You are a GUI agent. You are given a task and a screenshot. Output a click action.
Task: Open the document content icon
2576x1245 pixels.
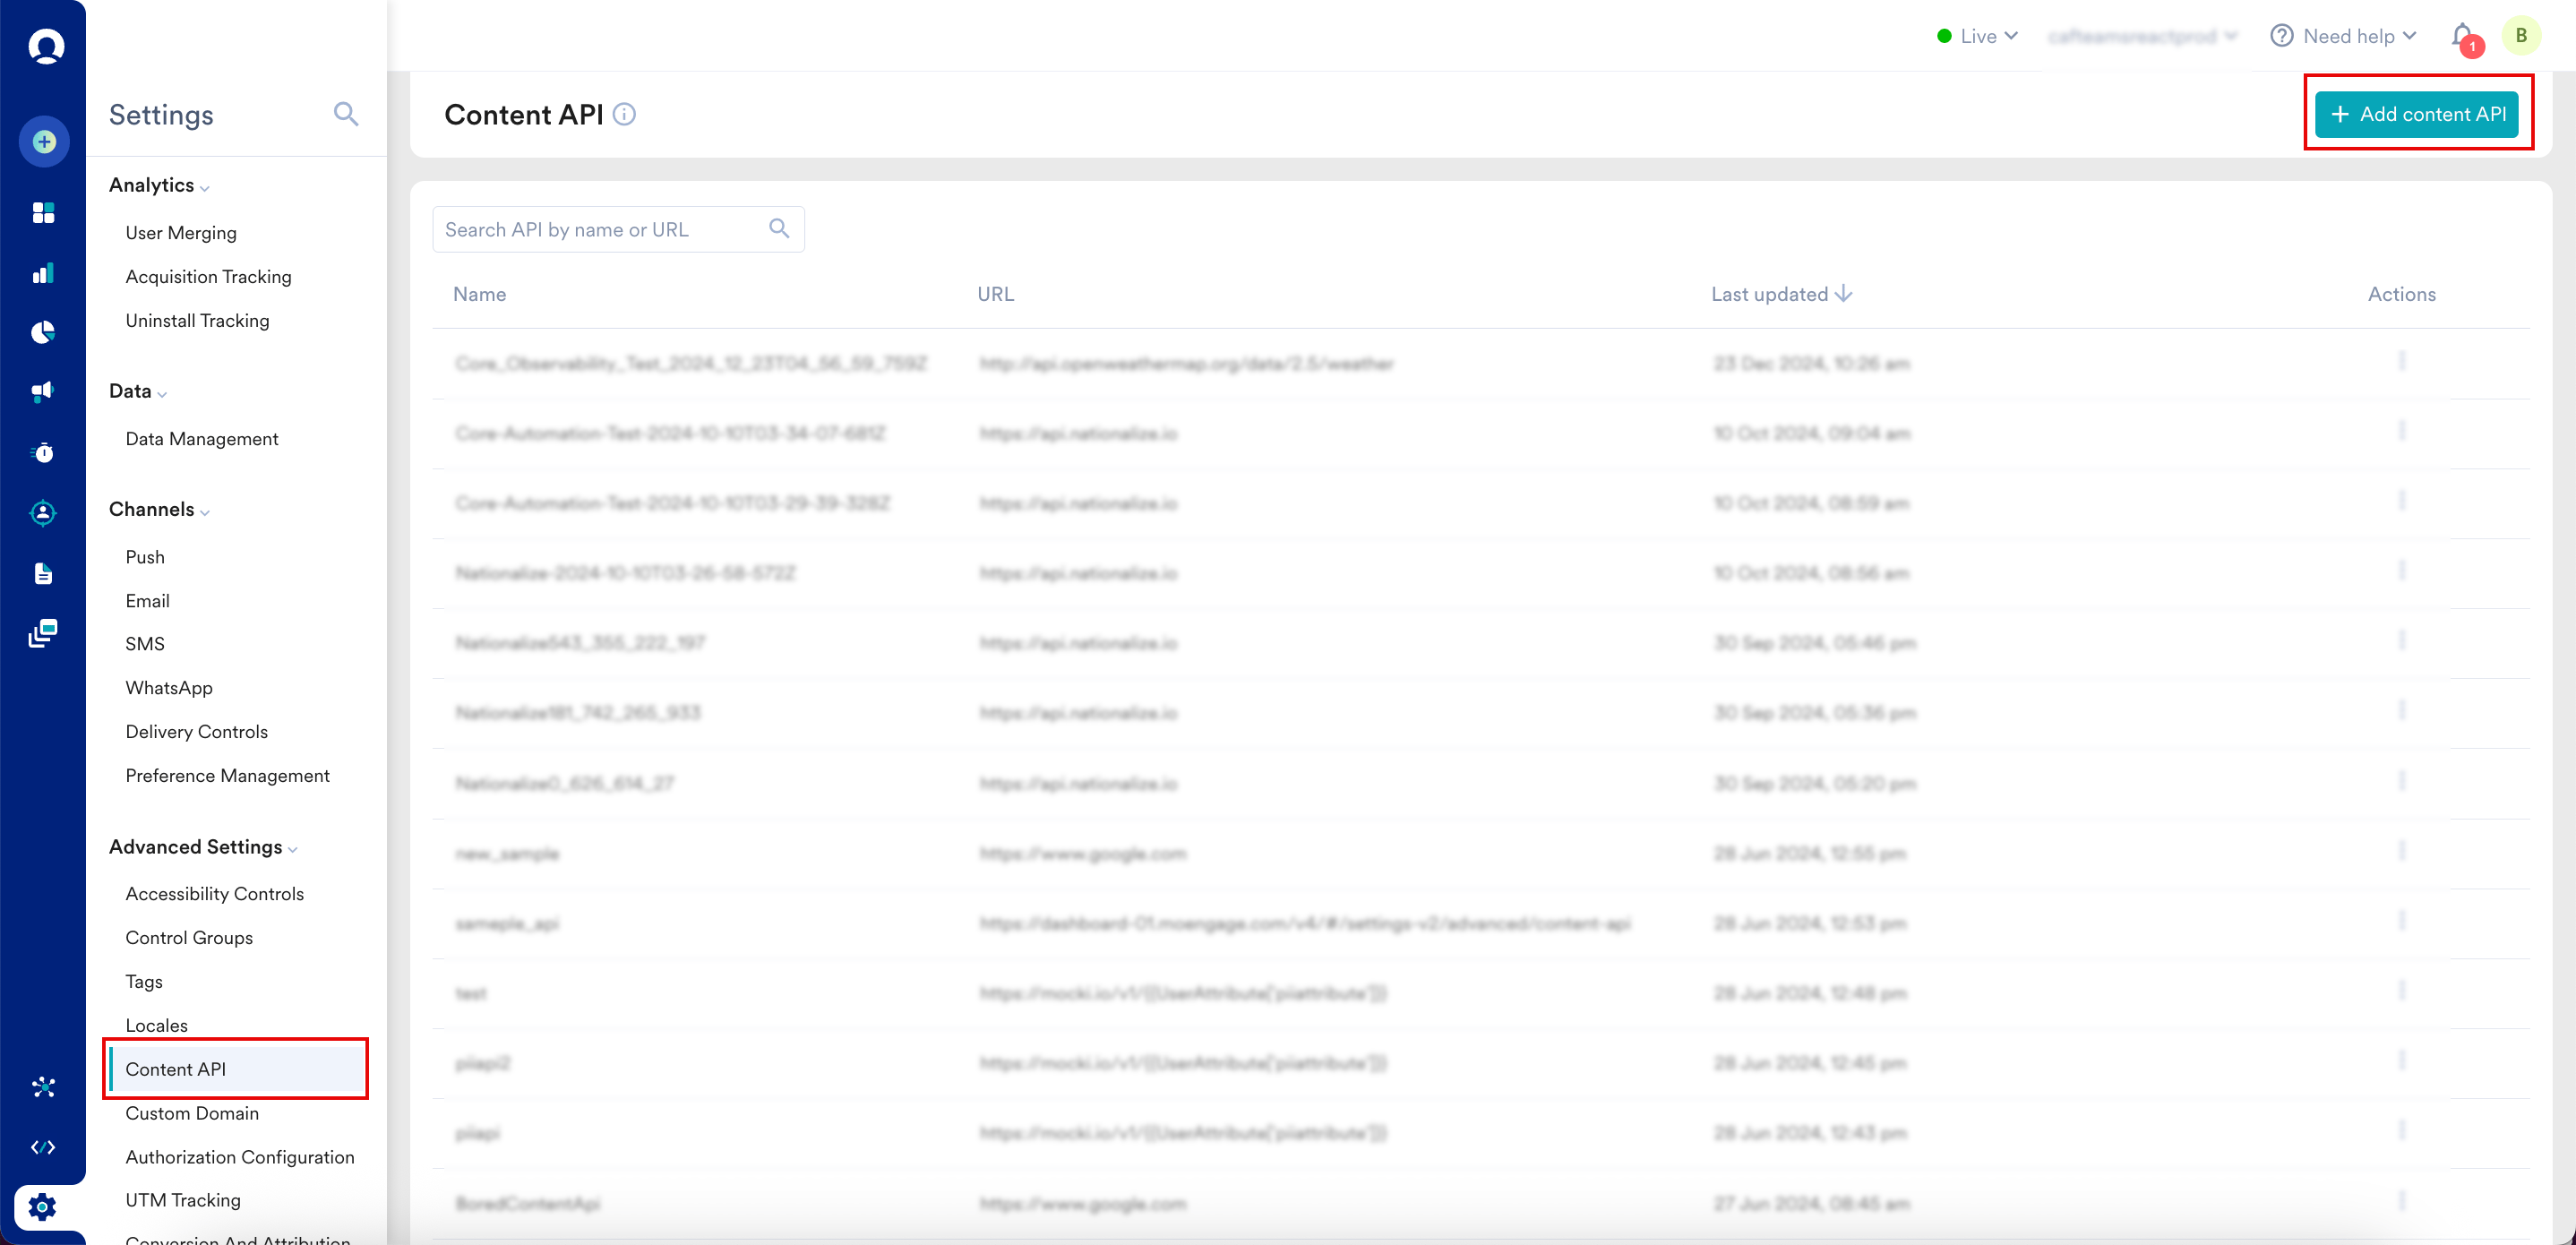coord(43,574)
